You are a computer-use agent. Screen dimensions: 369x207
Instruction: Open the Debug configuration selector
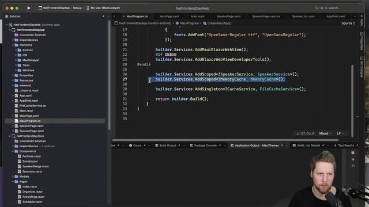click(x=77, y=8)
